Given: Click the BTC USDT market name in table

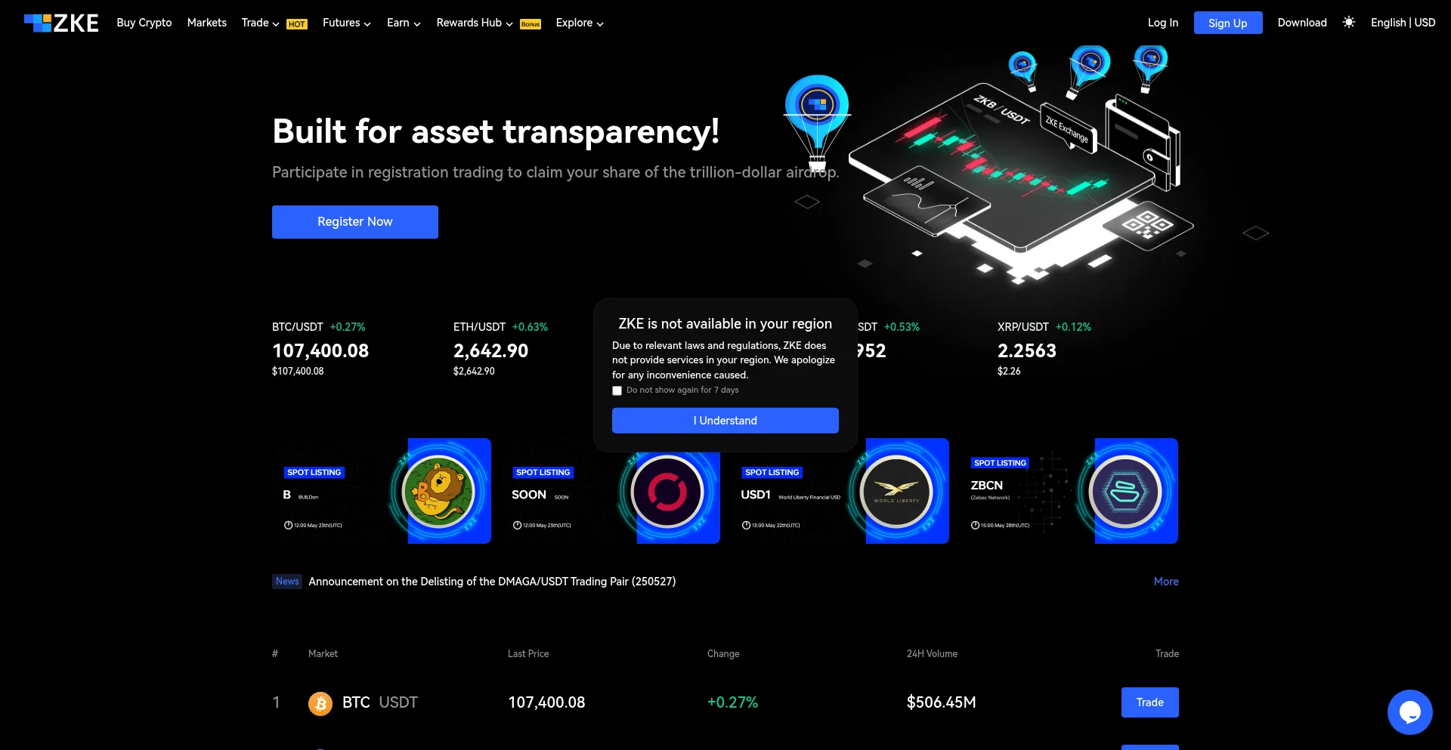Looking at the screenshot, I should click(380, 703).
